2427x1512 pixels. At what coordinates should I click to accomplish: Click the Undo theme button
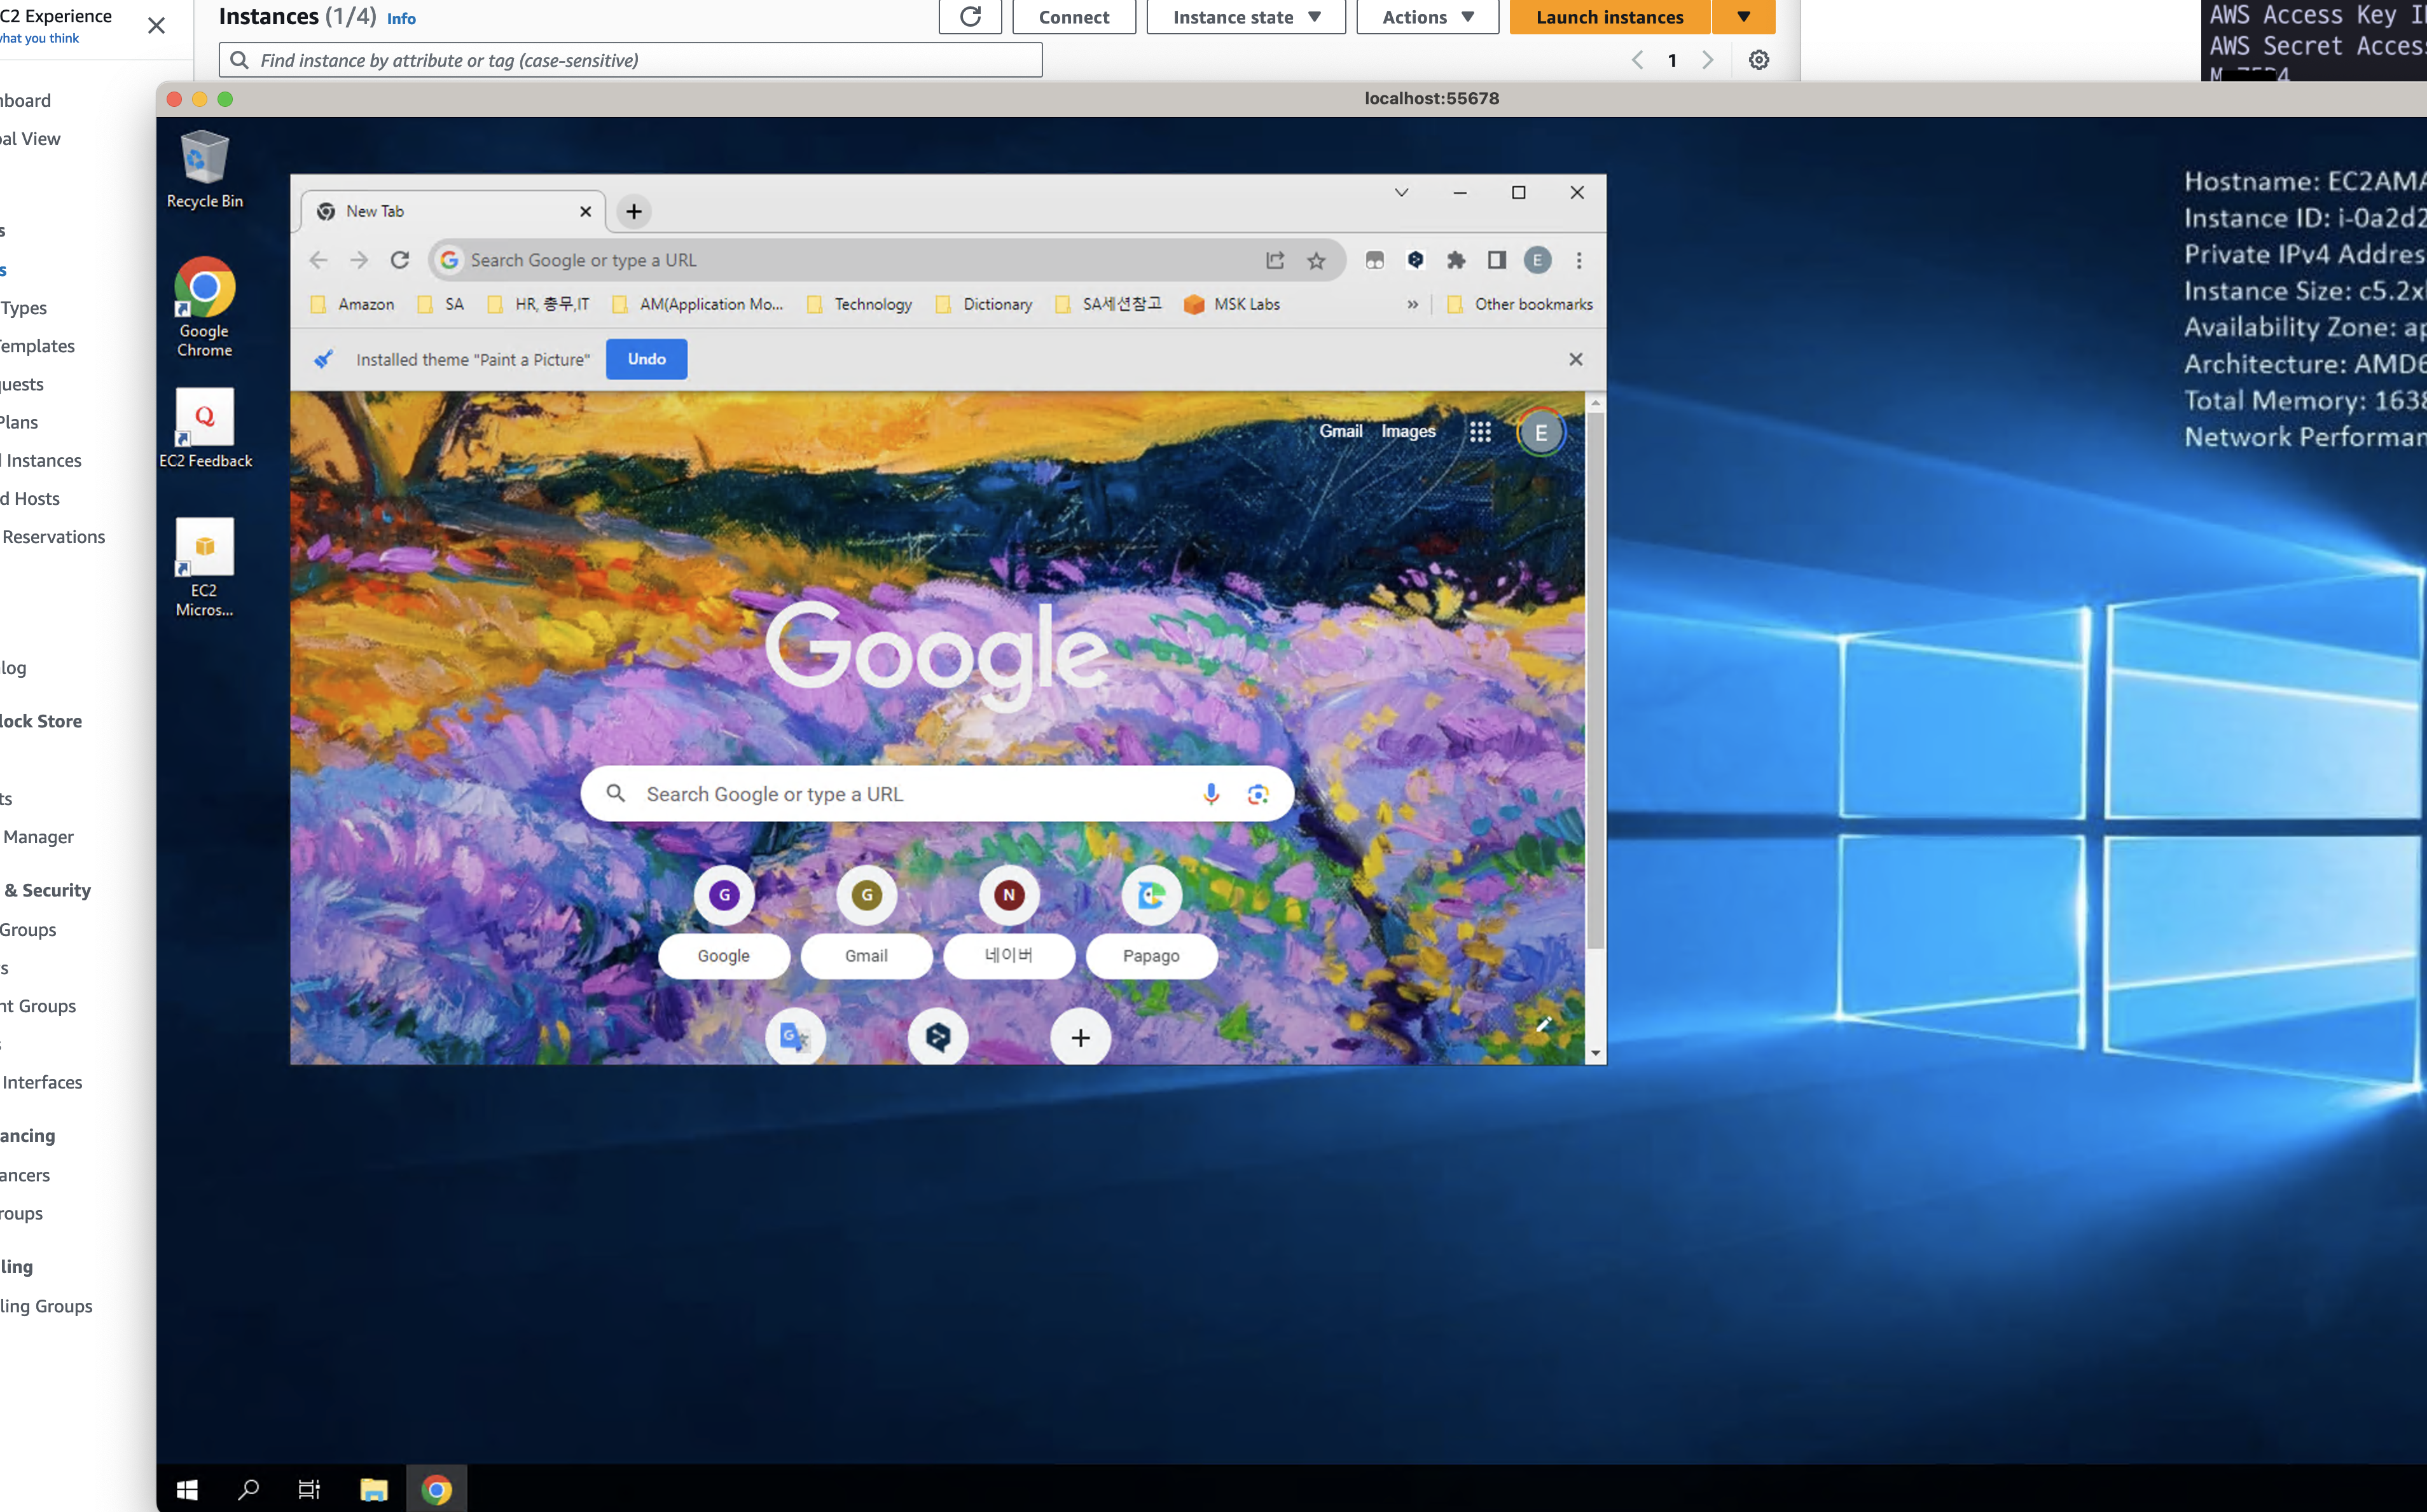coord(646,359)
